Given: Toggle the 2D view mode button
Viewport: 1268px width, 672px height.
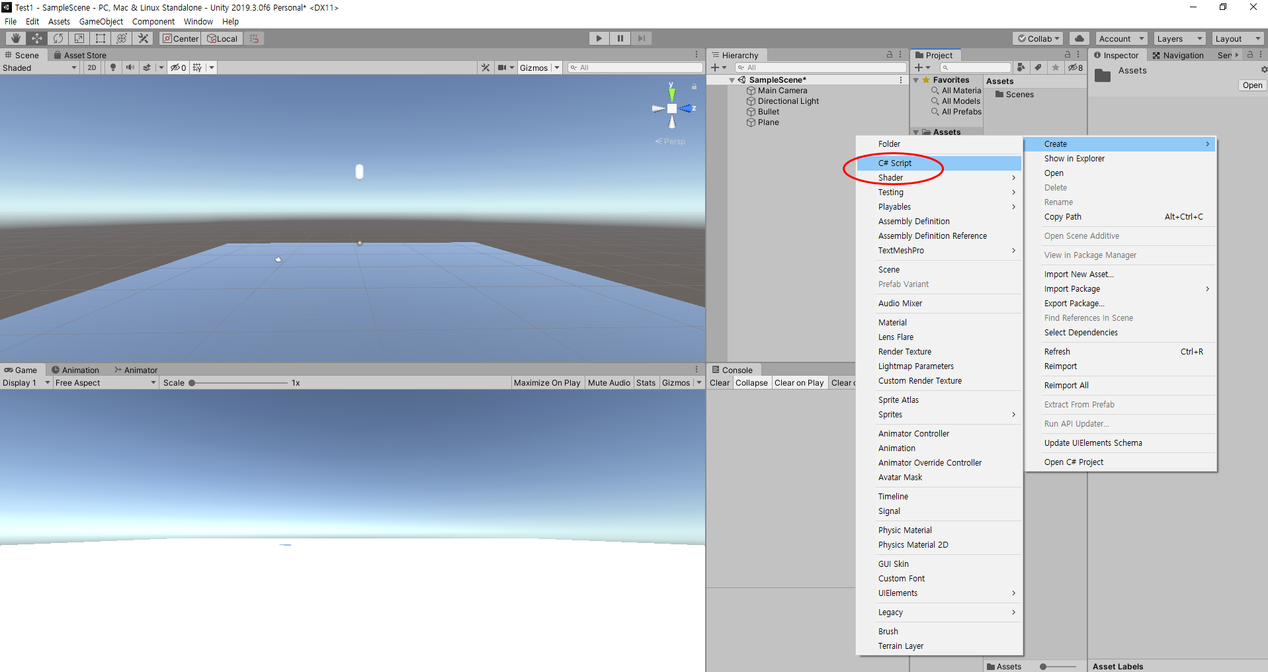Looking at the screenshot, I should [x=92, y=67].
